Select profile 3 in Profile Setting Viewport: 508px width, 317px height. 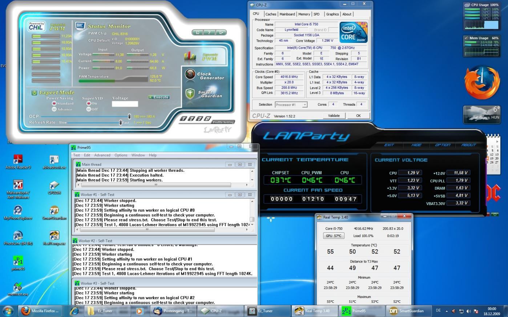[199, 119]
